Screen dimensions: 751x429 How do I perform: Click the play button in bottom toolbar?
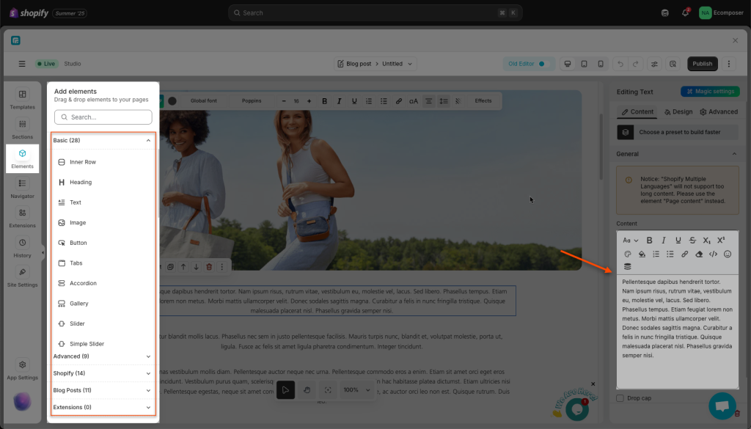pos(285,389)
